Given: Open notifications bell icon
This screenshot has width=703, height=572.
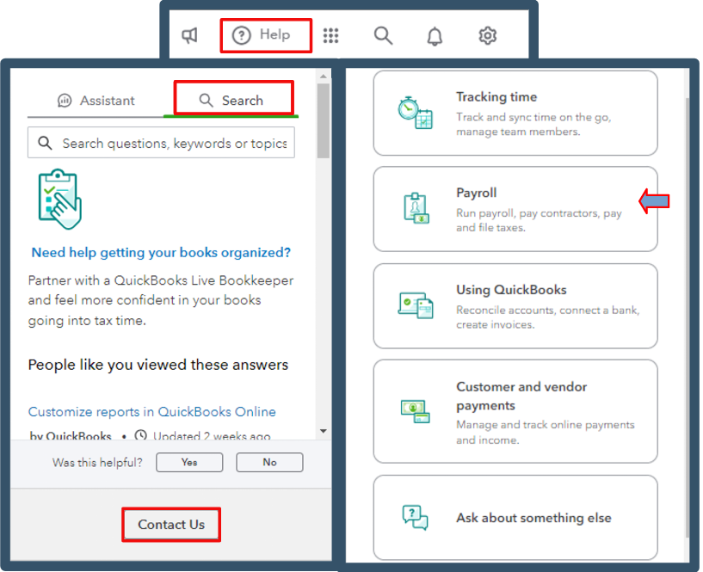Looking at the screenshot, I should pyautogui.click(x=435, y=36).
